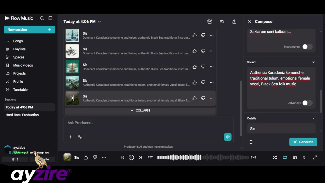The width and height of the screenshot is (325, 183).
Task: Toggle the Instrumental switch
Action: tap(307, 47)
